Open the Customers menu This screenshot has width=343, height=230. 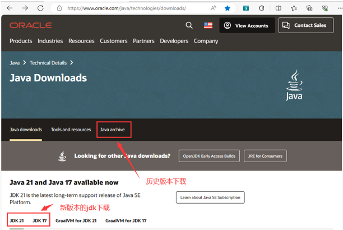114,41
